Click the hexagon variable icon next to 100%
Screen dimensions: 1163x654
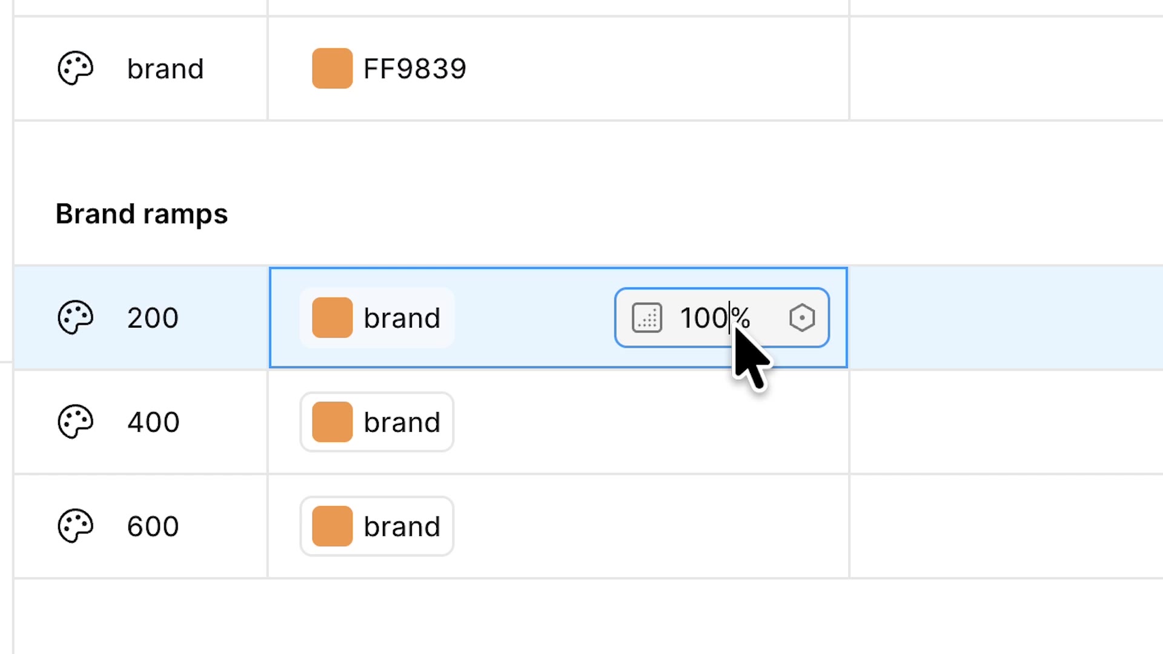click(x=802, y=318)
